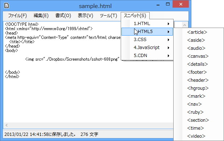Close the sample.html window
Screen dimensions: 224x141
(181, 4)
